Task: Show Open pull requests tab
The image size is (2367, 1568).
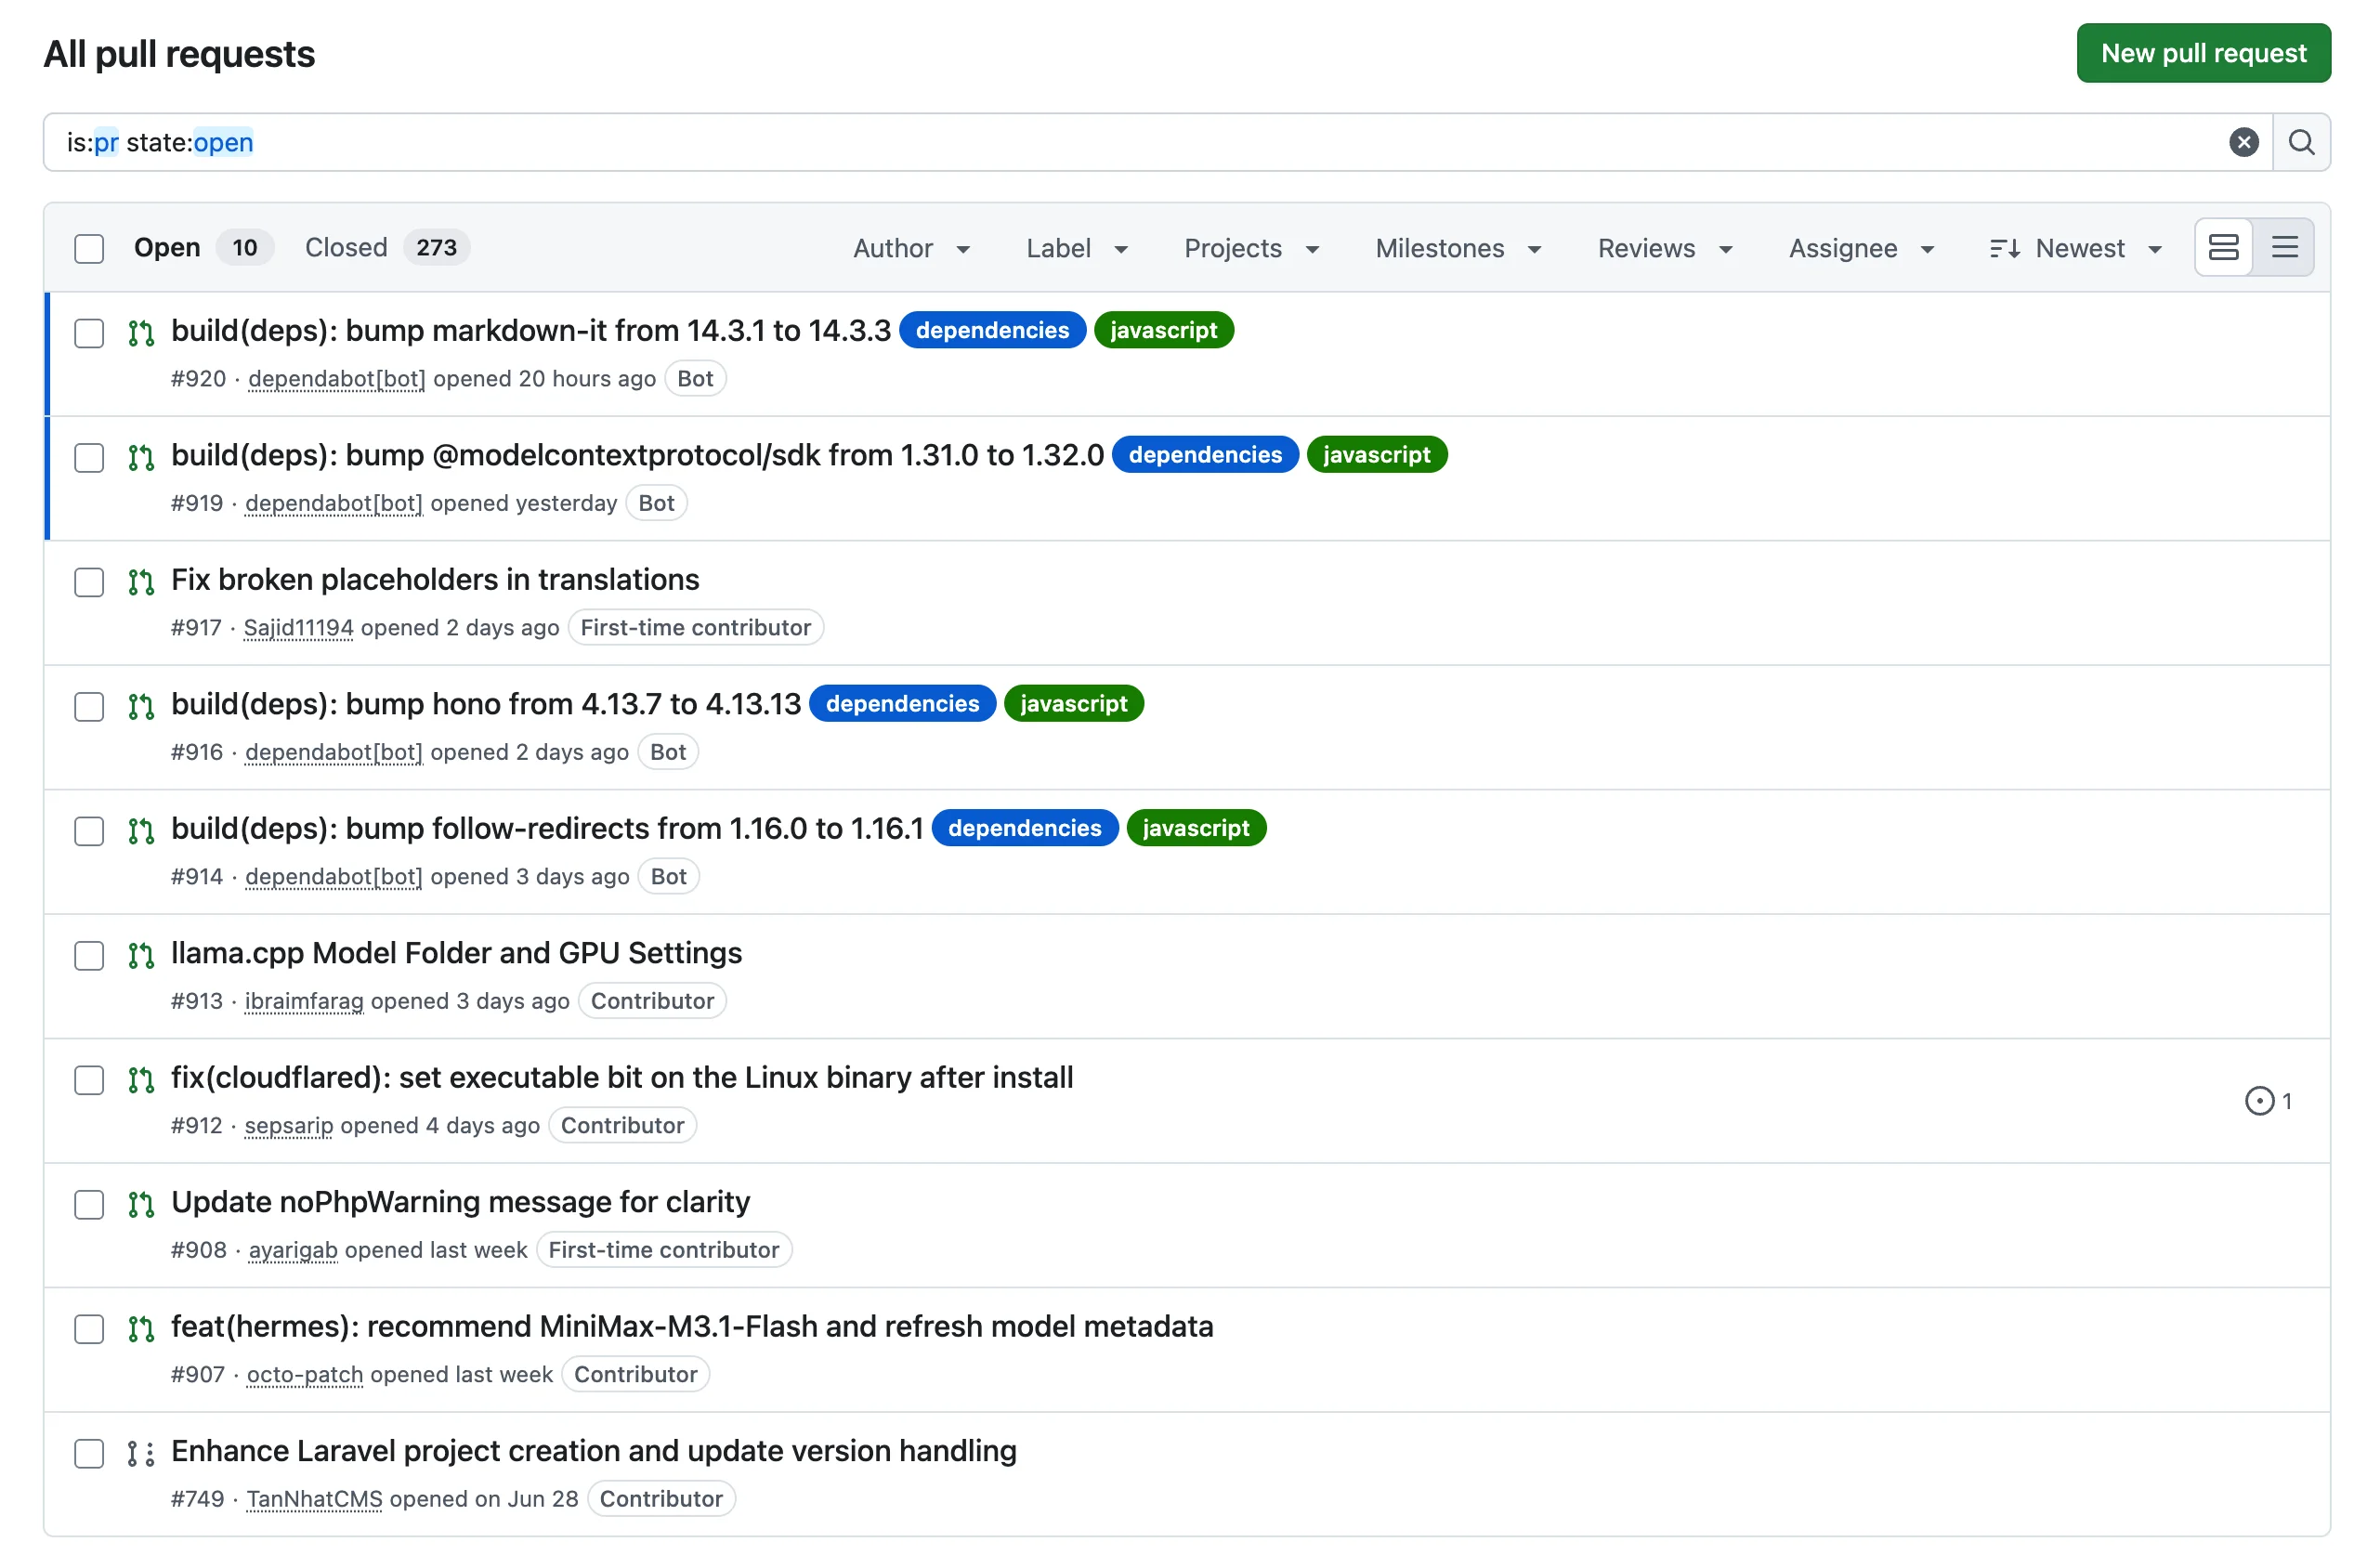Action: [x=203, y=247]
